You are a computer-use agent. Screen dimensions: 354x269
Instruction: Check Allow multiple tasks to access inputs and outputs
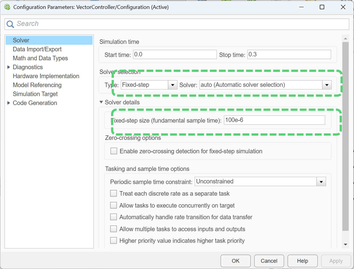tap(114, 229)
